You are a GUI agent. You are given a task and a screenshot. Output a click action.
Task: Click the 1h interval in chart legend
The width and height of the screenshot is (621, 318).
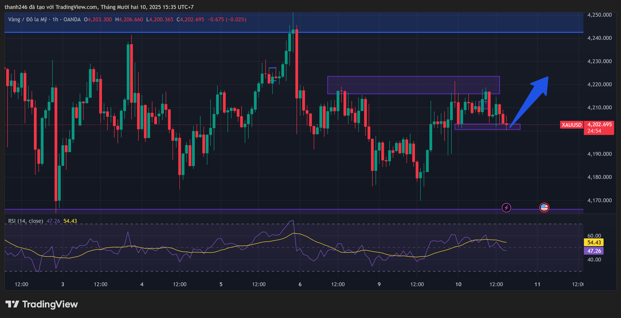tap(55, 20)
